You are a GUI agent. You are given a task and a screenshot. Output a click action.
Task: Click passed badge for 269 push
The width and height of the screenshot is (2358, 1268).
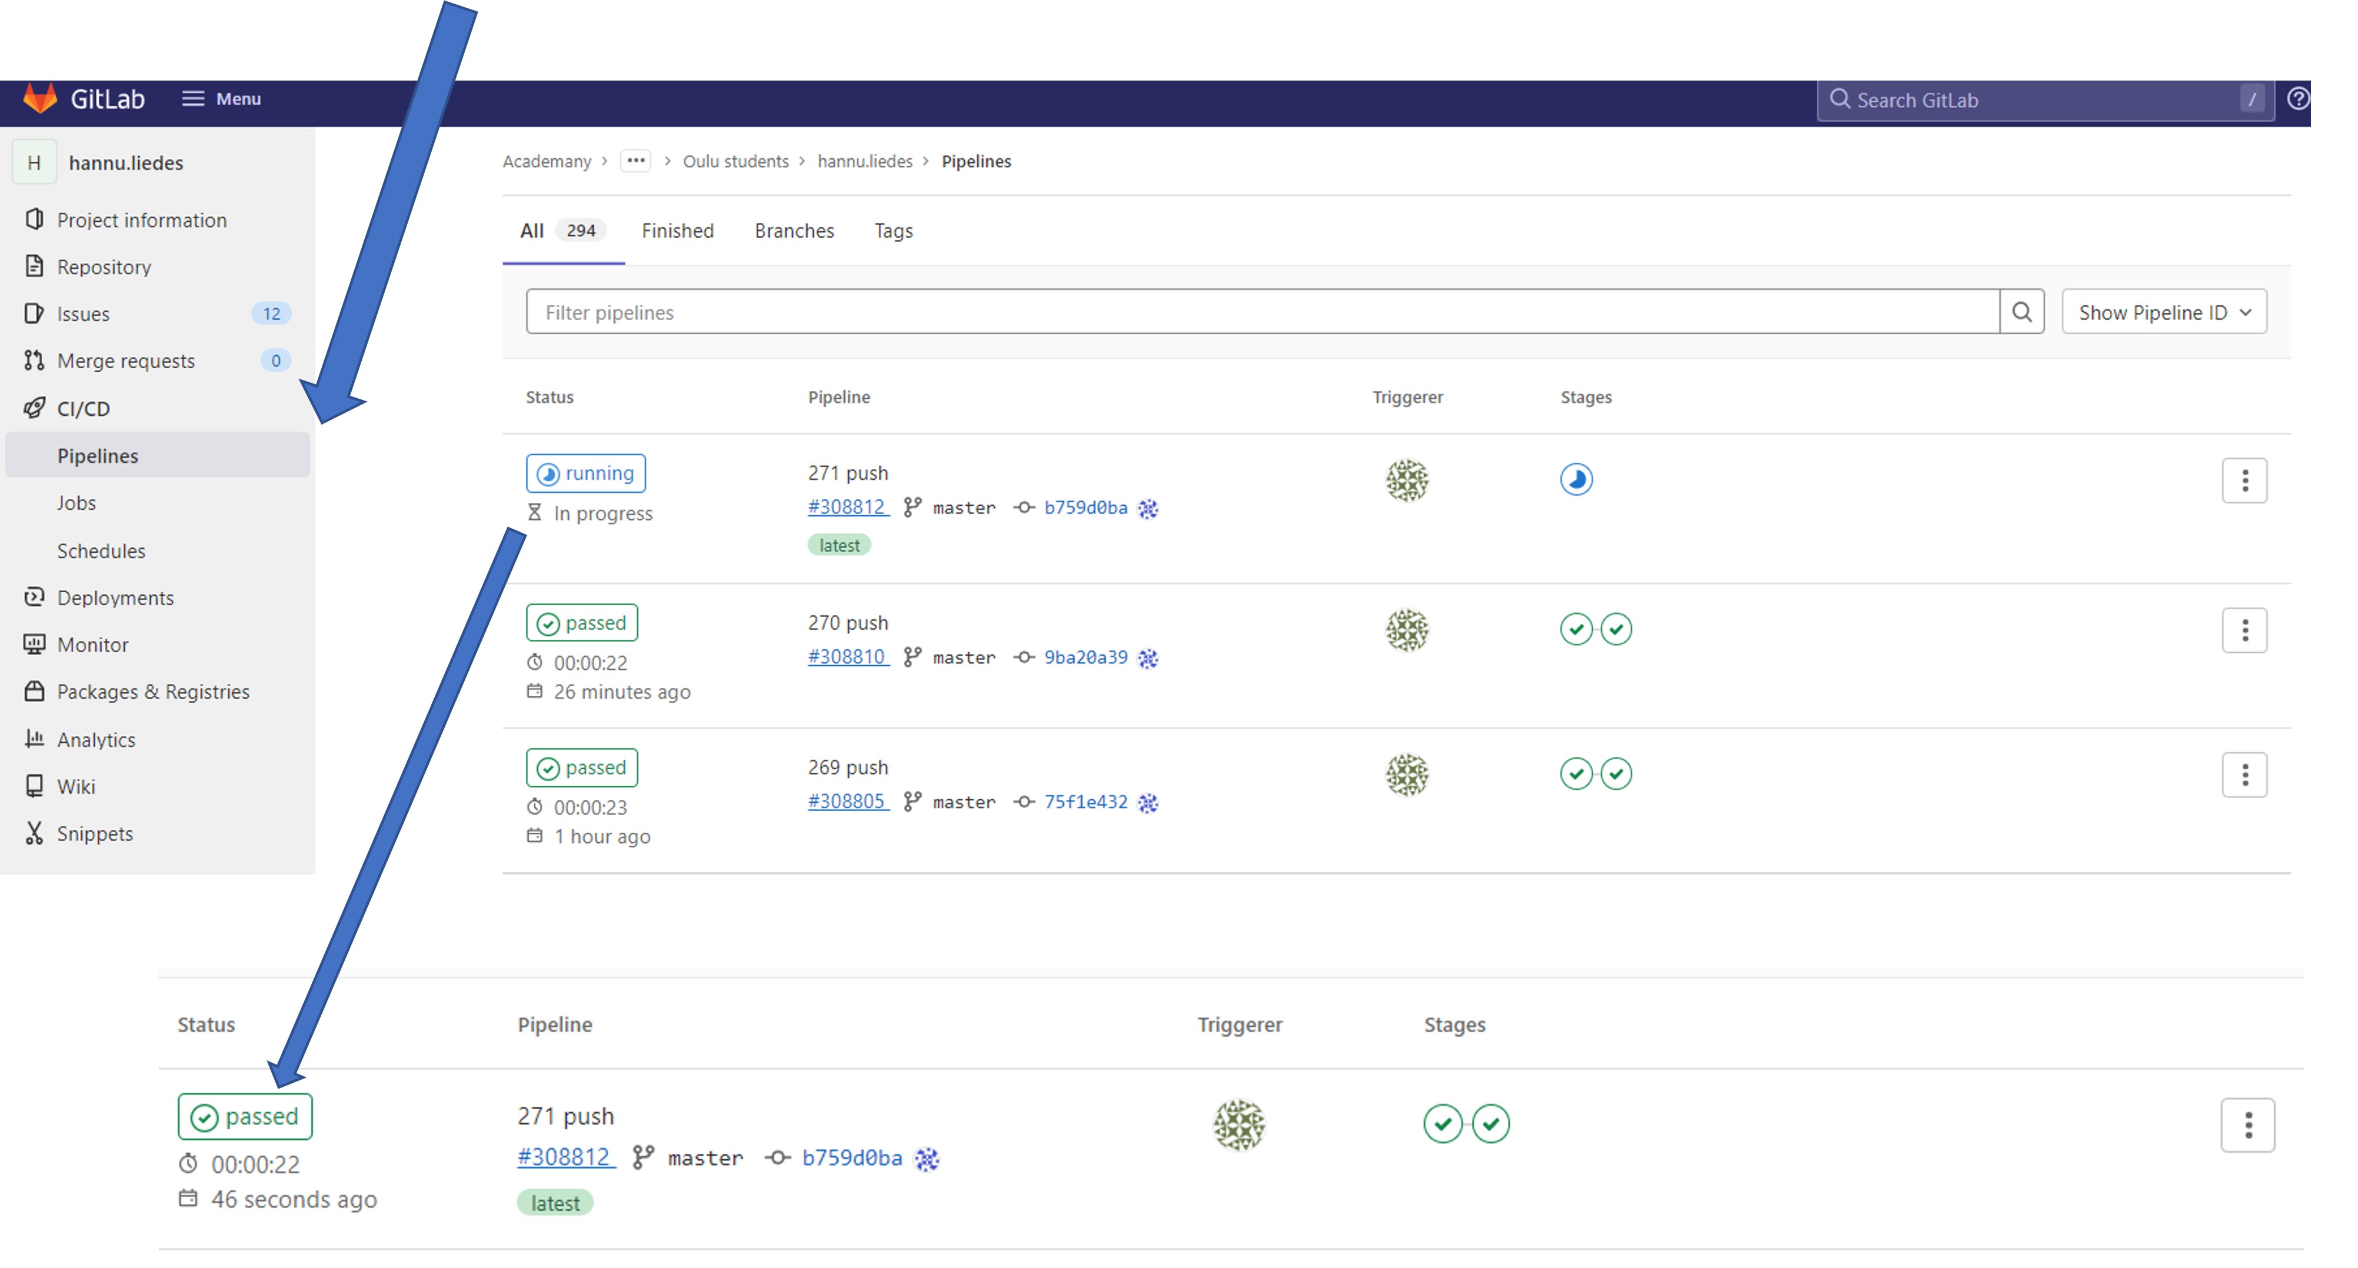click(x=581, y=768)
